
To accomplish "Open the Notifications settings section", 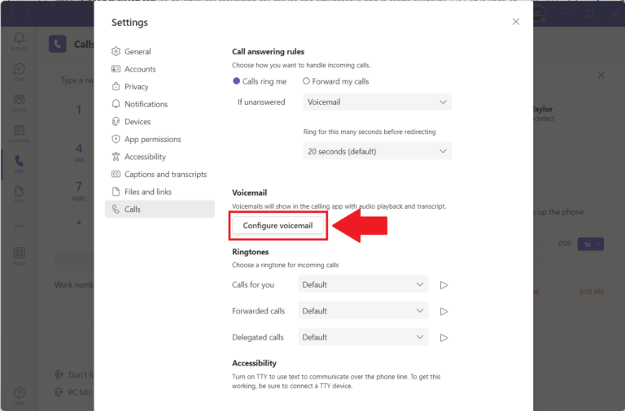I will coord(160,104).
